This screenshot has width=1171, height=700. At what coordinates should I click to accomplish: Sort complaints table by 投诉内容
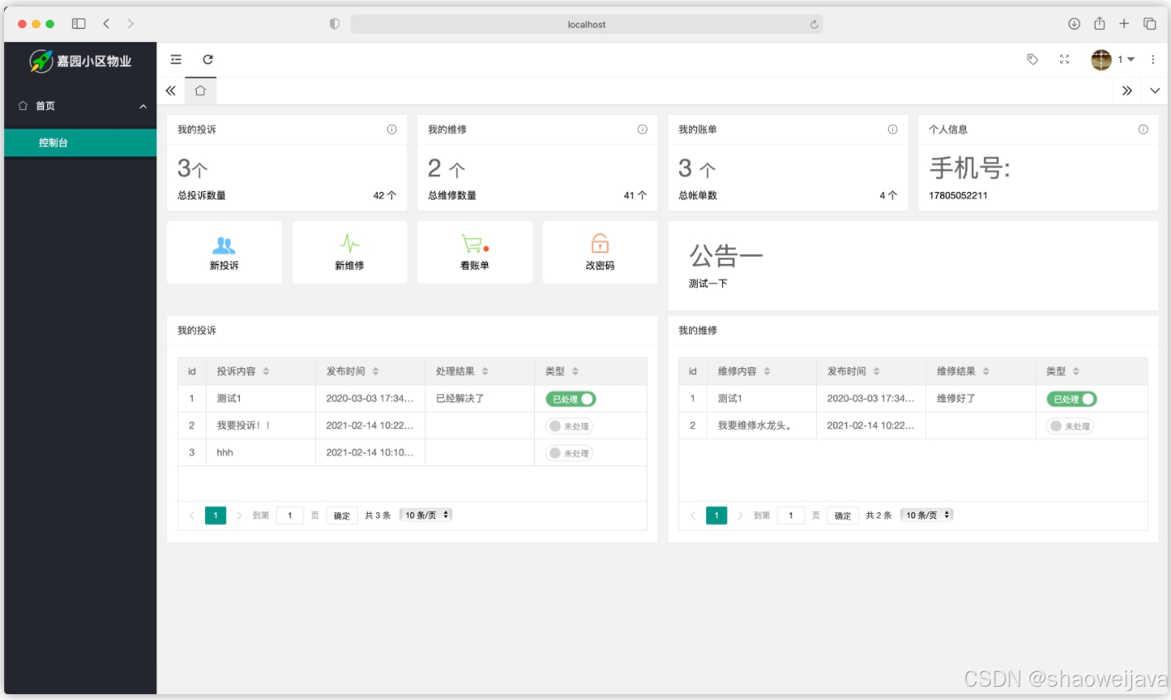point(266,372)
